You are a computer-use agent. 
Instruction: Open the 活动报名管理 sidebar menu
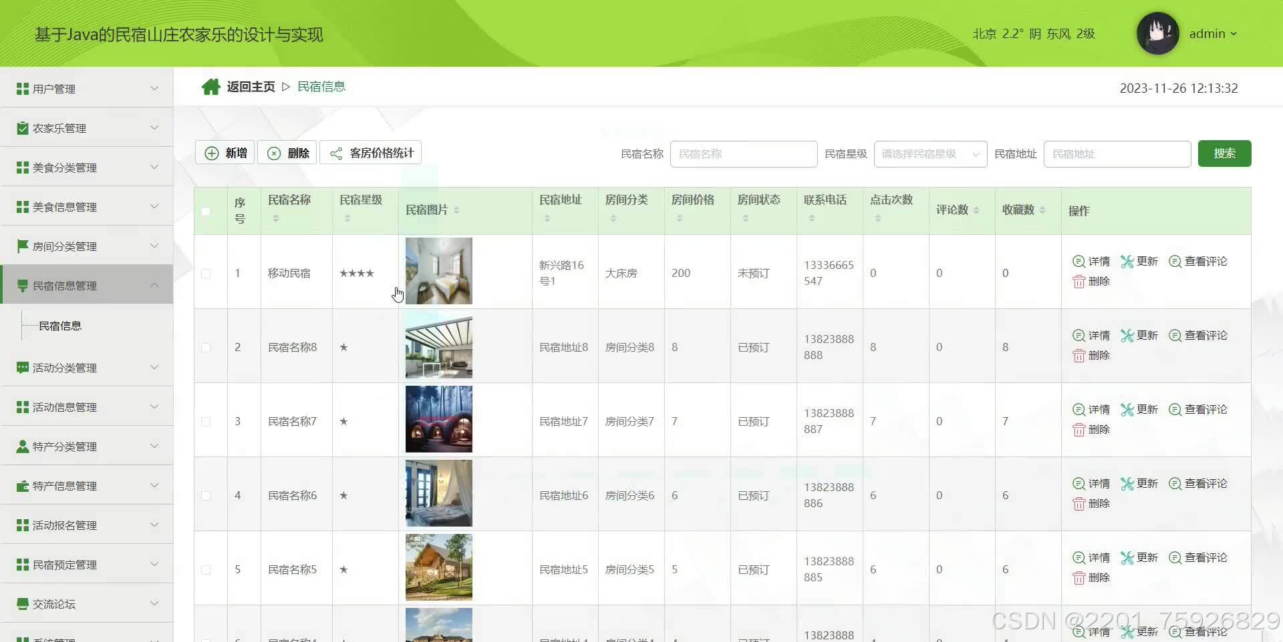87,525
